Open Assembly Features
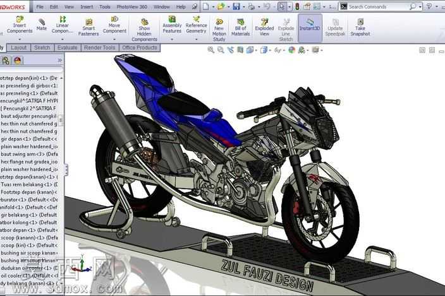Screen dimensions: 445x296 pyautogui.click(x=172, y=25)
